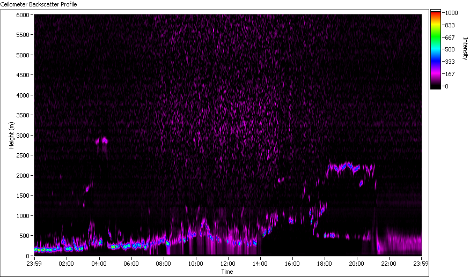
Task: Select the 5500 height tick label
Action: coord(23,35)
